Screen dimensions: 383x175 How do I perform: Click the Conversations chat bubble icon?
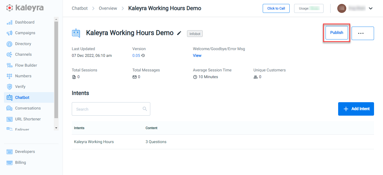click(10, 108)
